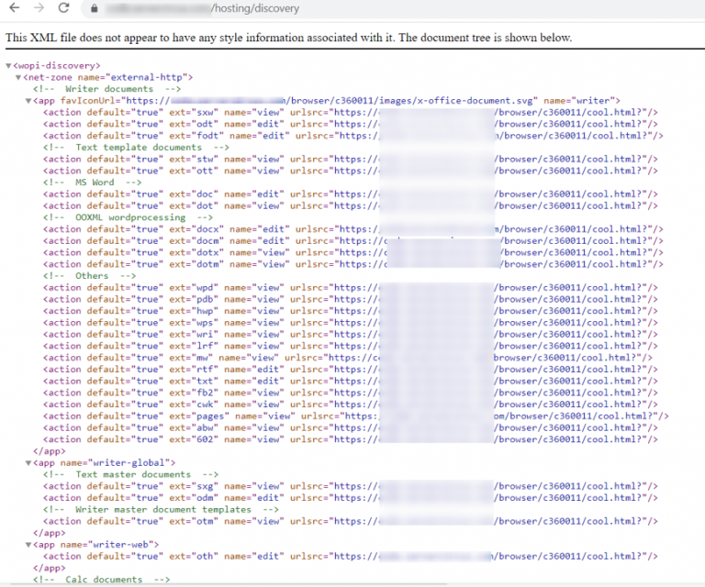Screen dimensions: 705x587
Task: Click the "OOXML wordprocessing" comment line
Action: tap(129, 217)
